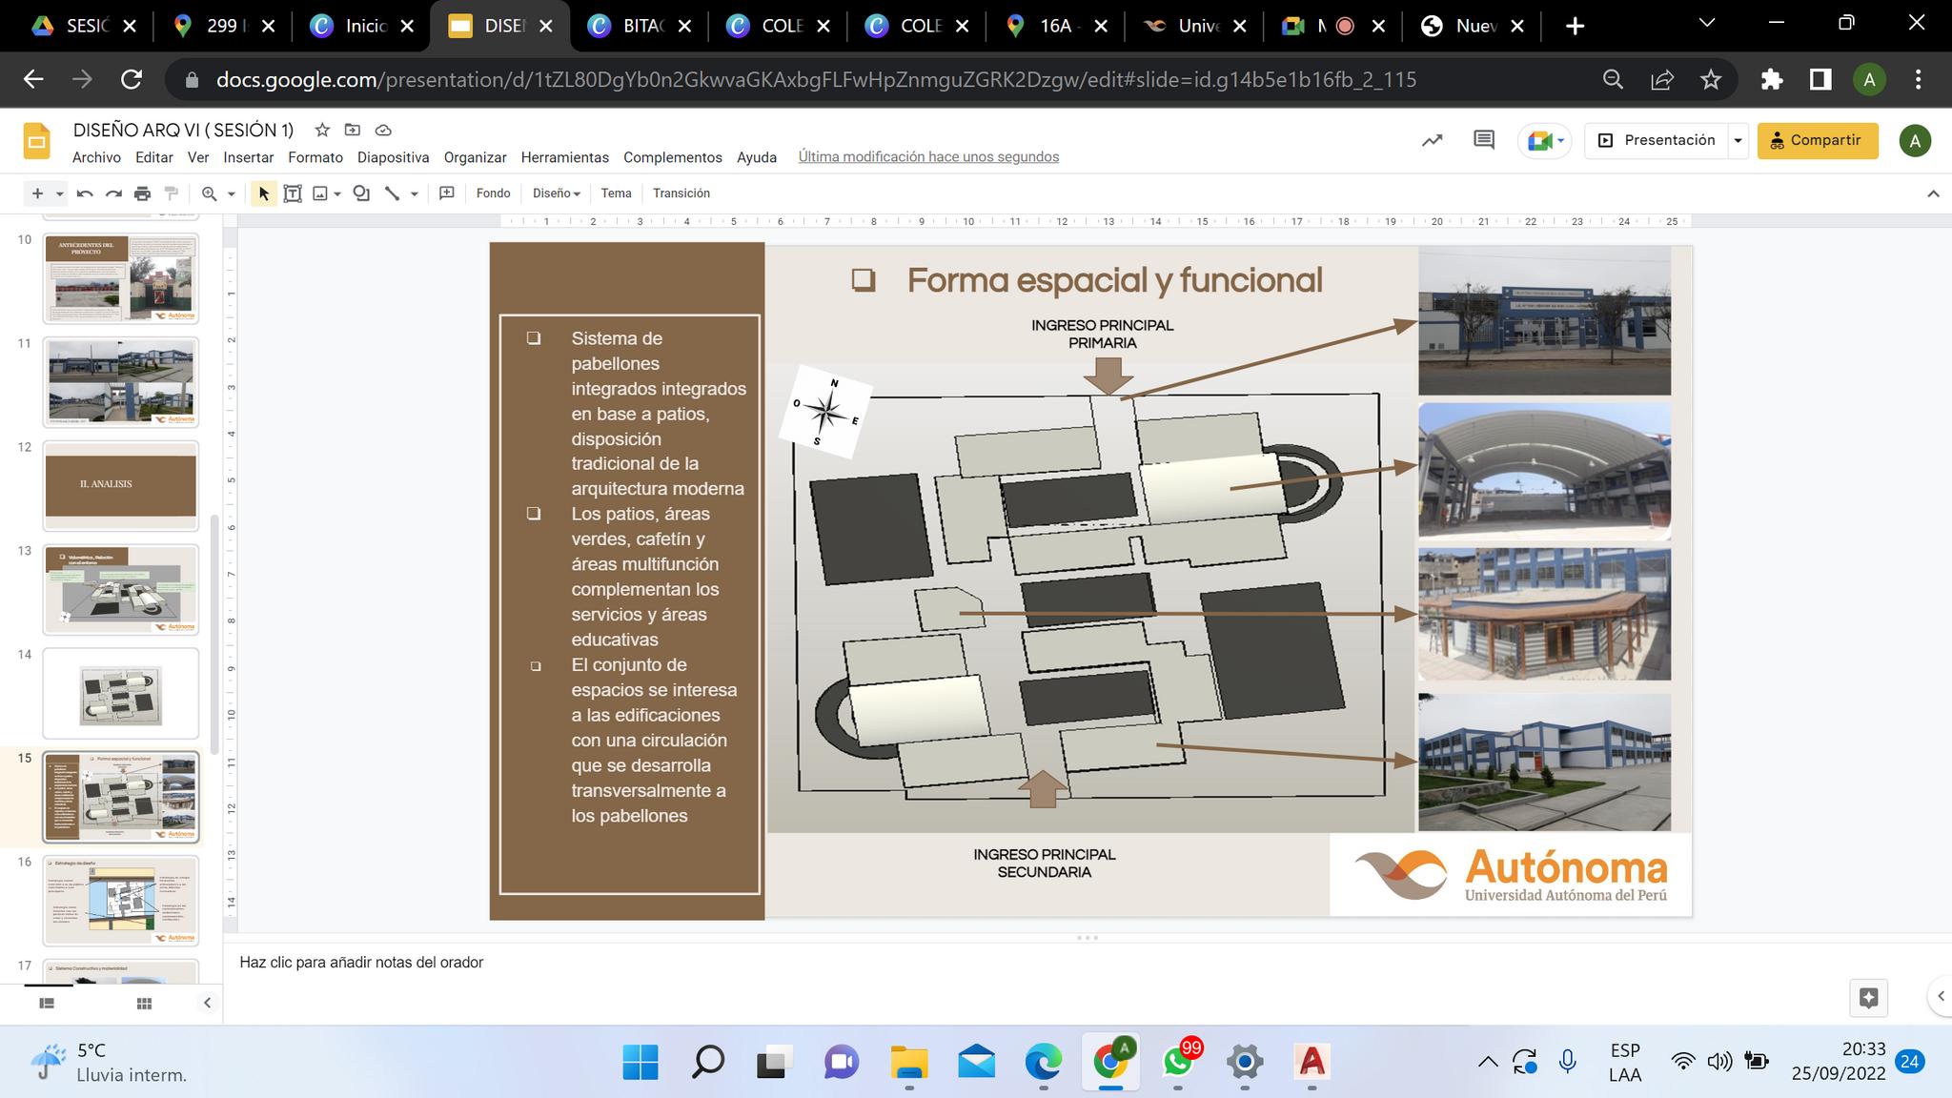The height and width of the screenshot is (1098, 1952).
Task: Collapse the slide filmstrip panel
Action: pos(207,1003)
